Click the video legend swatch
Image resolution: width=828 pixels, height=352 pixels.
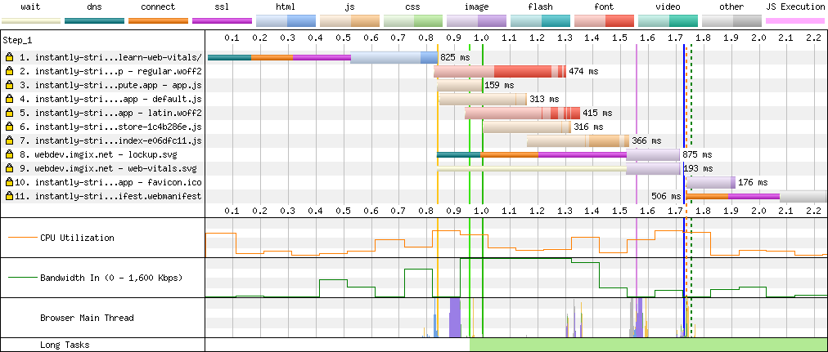(x=668, y=21)
